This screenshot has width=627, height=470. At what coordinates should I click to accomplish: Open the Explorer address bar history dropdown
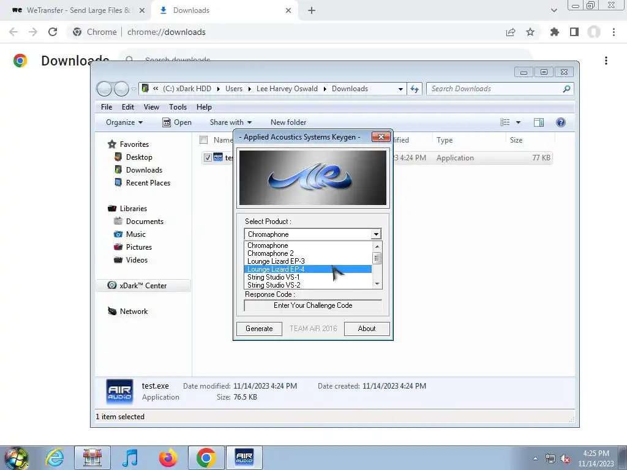[x=400, y=89]
